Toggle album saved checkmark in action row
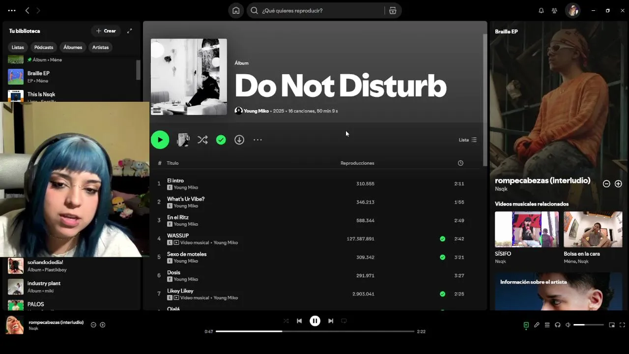Viewport: 629px width, 354px height. [221, 140]
